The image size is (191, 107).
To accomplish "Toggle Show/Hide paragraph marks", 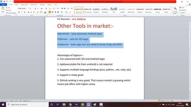I will coord(72,9).
